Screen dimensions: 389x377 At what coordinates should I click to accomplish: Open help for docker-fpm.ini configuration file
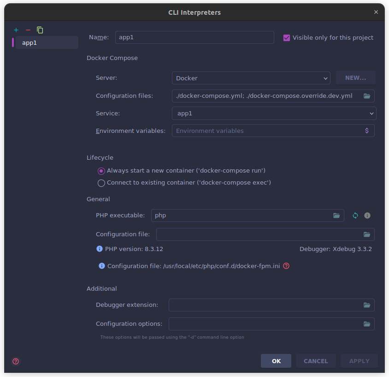pyautogui.click(x=286, y=266)
